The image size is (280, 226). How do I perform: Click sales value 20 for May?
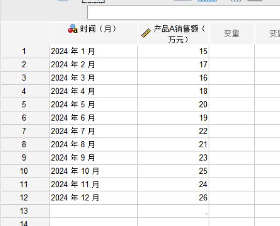pos(173,105)
